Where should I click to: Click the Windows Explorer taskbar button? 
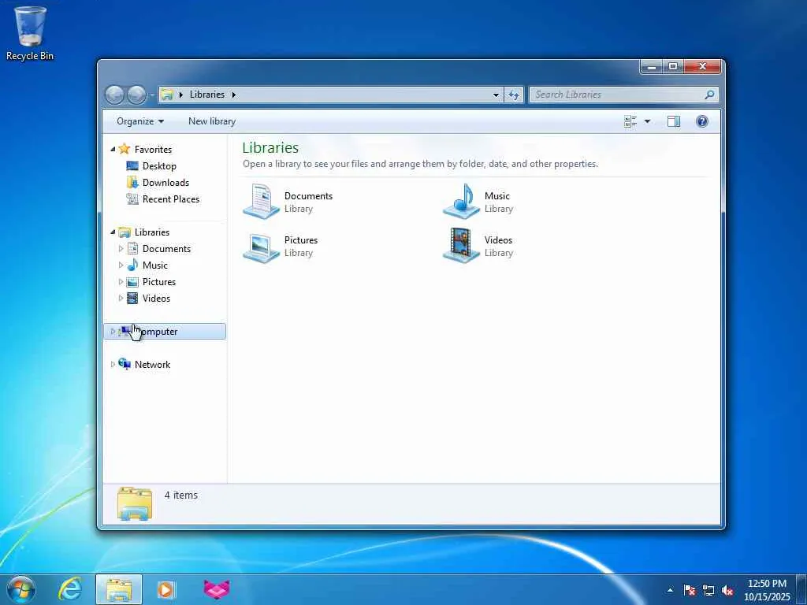118,589
